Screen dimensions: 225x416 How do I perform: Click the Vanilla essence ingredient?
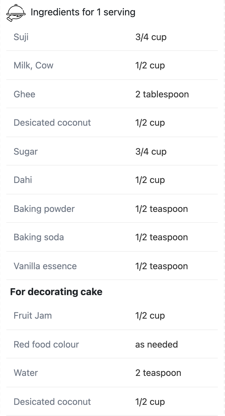click(x=45, y=266)
